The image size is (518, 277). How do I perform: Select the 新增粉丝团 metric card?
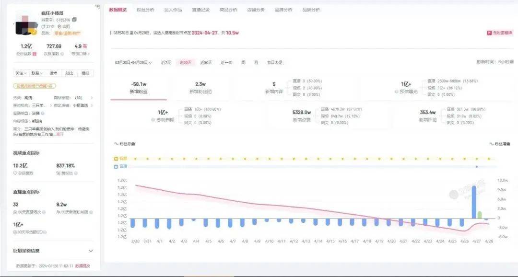[x=200, y=87]
